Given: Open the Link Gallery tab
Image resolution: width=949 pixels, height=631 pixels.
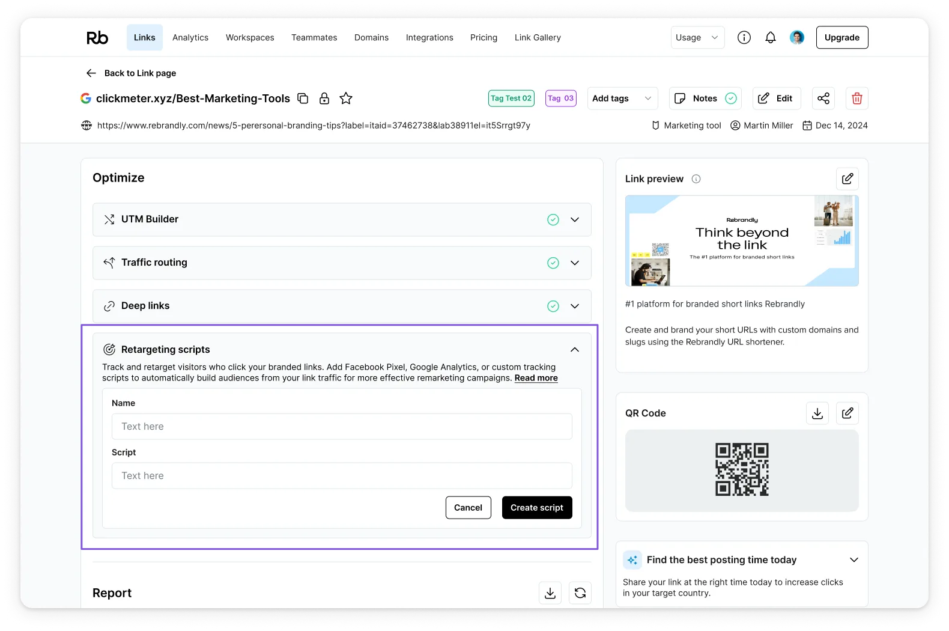Looking at the screenshot, I should [538, 38].
